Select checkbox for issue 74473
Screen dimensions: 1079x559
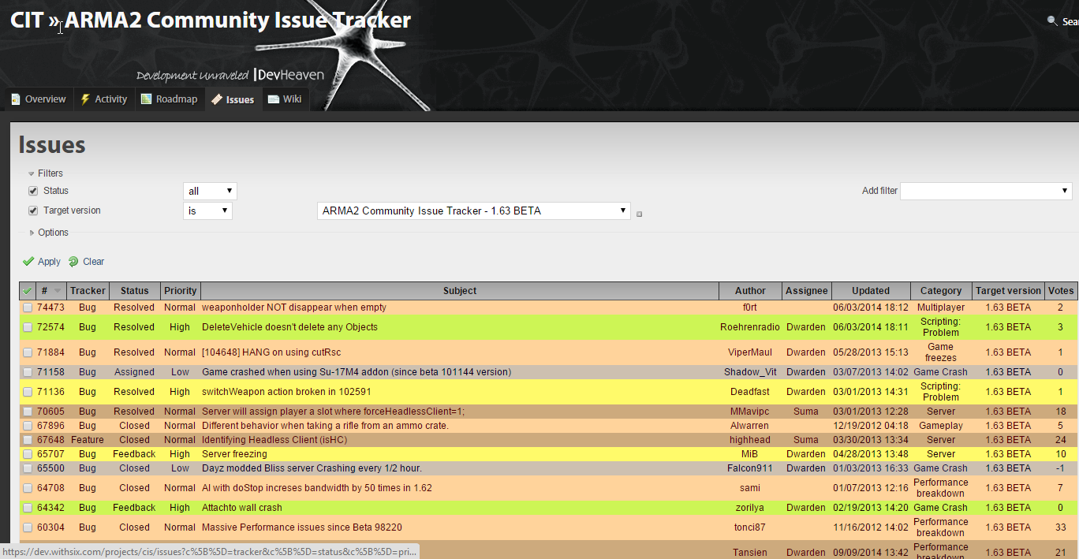click(x=28, y=307)
